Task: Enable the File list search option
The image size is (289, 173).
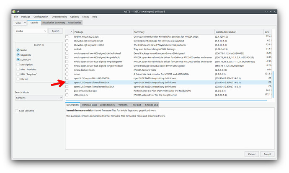Action: [18, 79]
